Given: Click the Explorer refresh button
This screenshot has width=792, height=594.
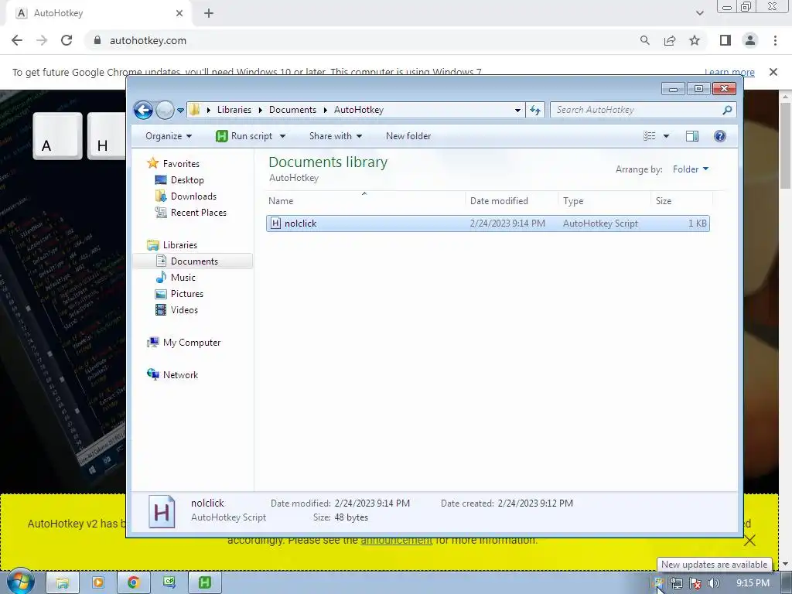Looking at the screenshot, I should click(535, 110).
